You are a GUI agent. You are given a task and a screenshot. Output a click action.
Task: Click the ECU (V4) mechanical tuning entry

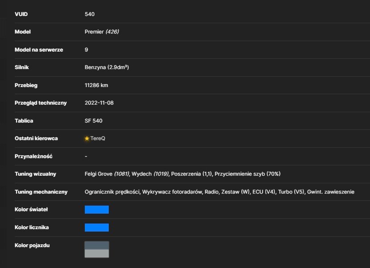click(x=264, y=192)
